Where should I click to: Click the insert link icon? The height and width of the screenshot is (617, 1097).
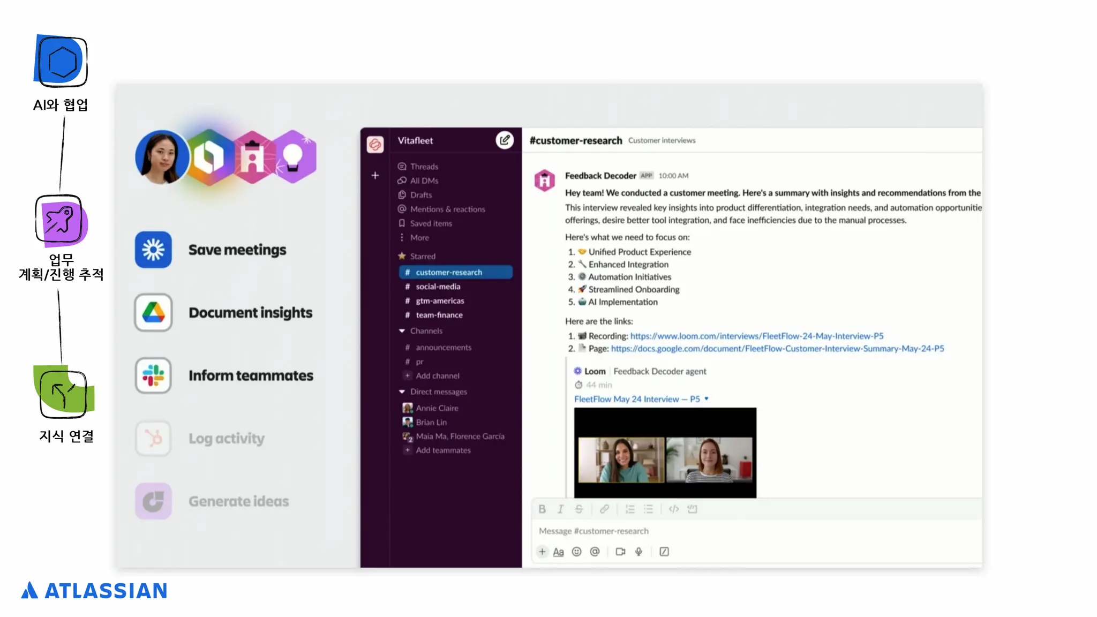[x=604, y=509]
